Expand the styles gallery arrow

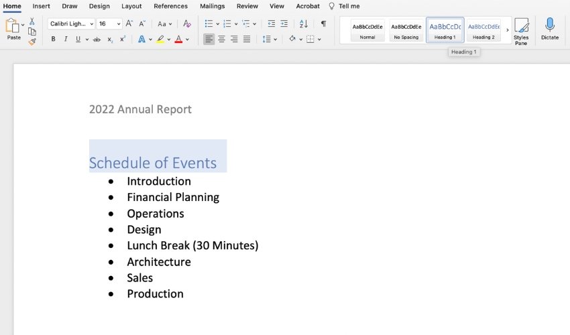pos(508,30)
